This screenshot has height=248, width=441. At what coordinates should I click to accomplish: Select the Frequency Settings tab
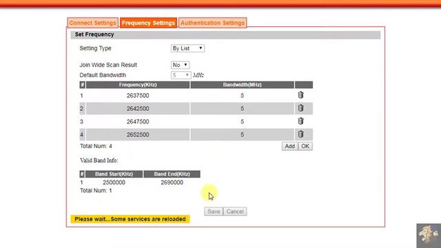click(x=148, y=23)
